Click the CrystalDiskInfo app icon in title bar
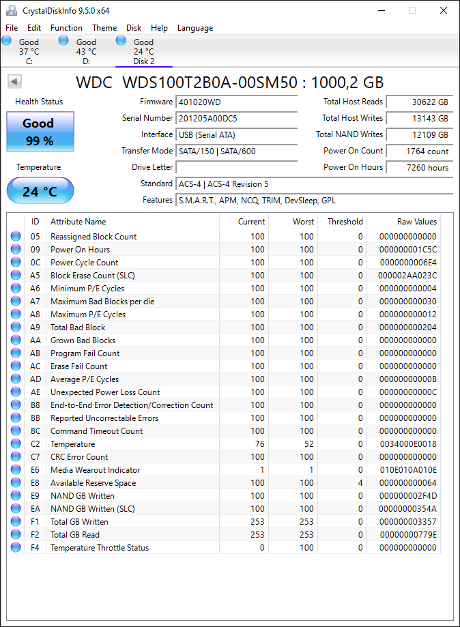This screenshot has width=460, height=627. (x=12, y=10)
